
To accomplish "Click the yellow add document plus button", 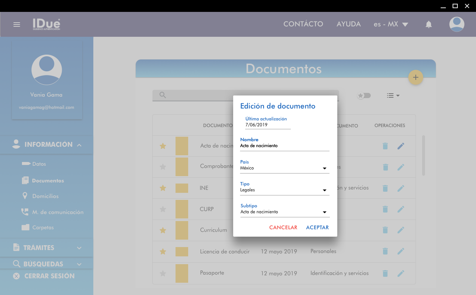I will click(415, 77).
